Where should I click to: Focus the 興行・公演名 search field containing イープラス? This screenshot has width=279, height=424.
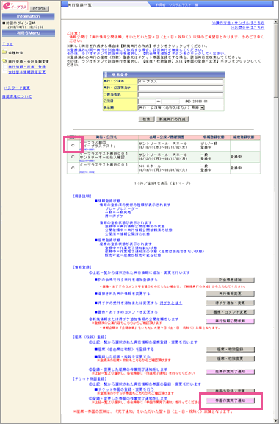[x=181, y=82]
